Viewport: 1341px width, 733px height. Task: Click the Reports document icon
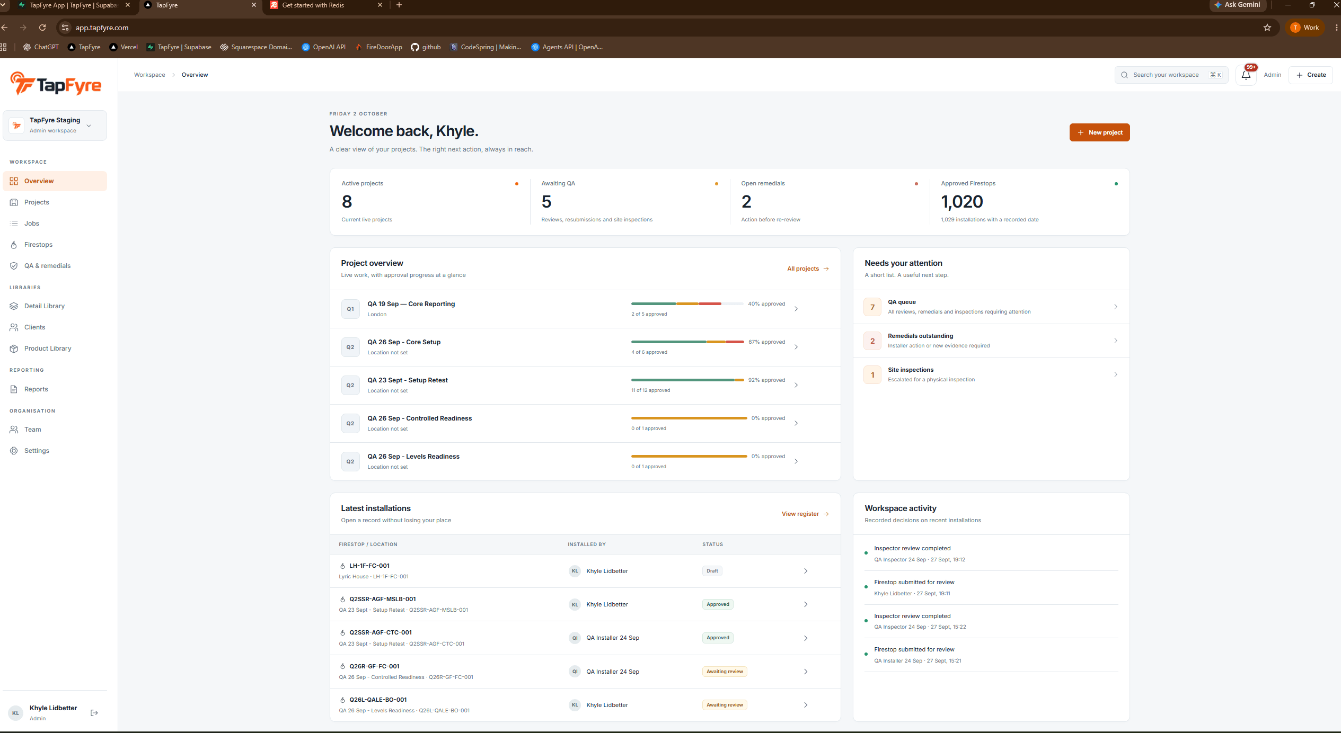14,389
